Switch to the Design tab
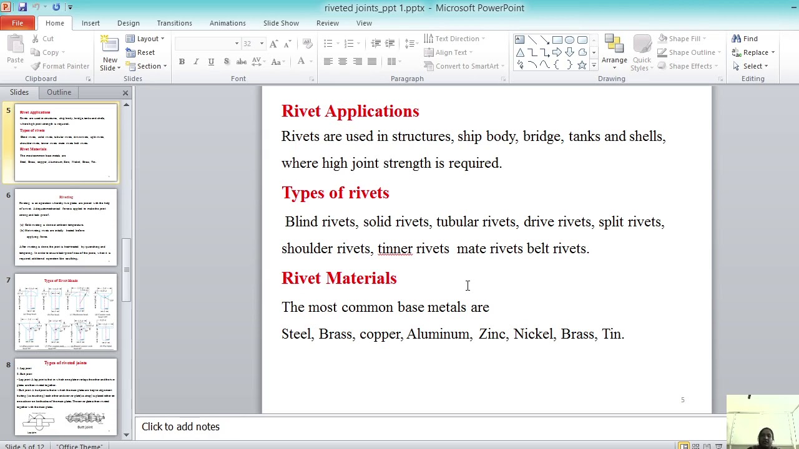 [x=128, y=23]
